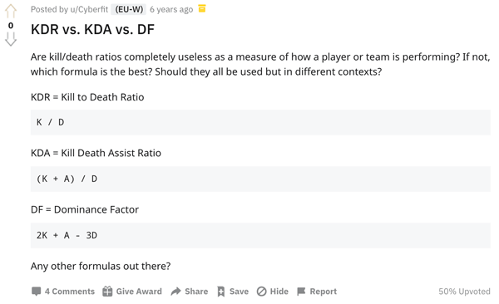499x304 pixels.
Task: Click the report flag icon
Action: pyautogui.click(x=301, y=292)
